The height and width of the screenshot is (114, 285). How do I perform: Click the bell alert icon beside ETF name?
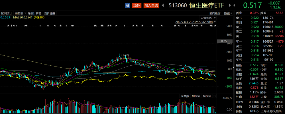pos(234,5)
